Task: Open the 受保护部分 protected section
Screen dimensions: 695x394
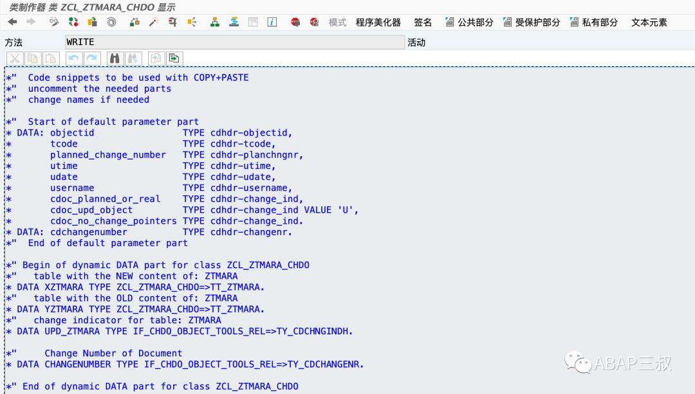Action: tap(532, 22)
